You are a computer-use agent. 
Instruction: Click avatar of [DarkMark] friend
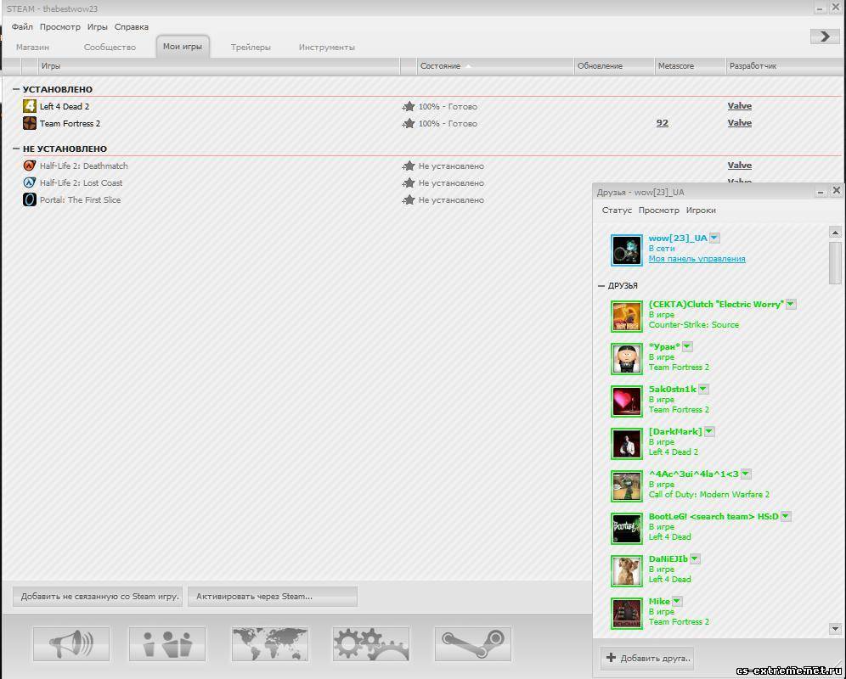click(x=626, y=444)
